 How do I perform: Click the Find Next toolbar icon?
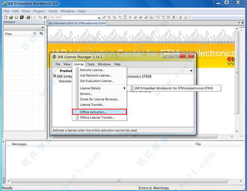coord(110,17)
